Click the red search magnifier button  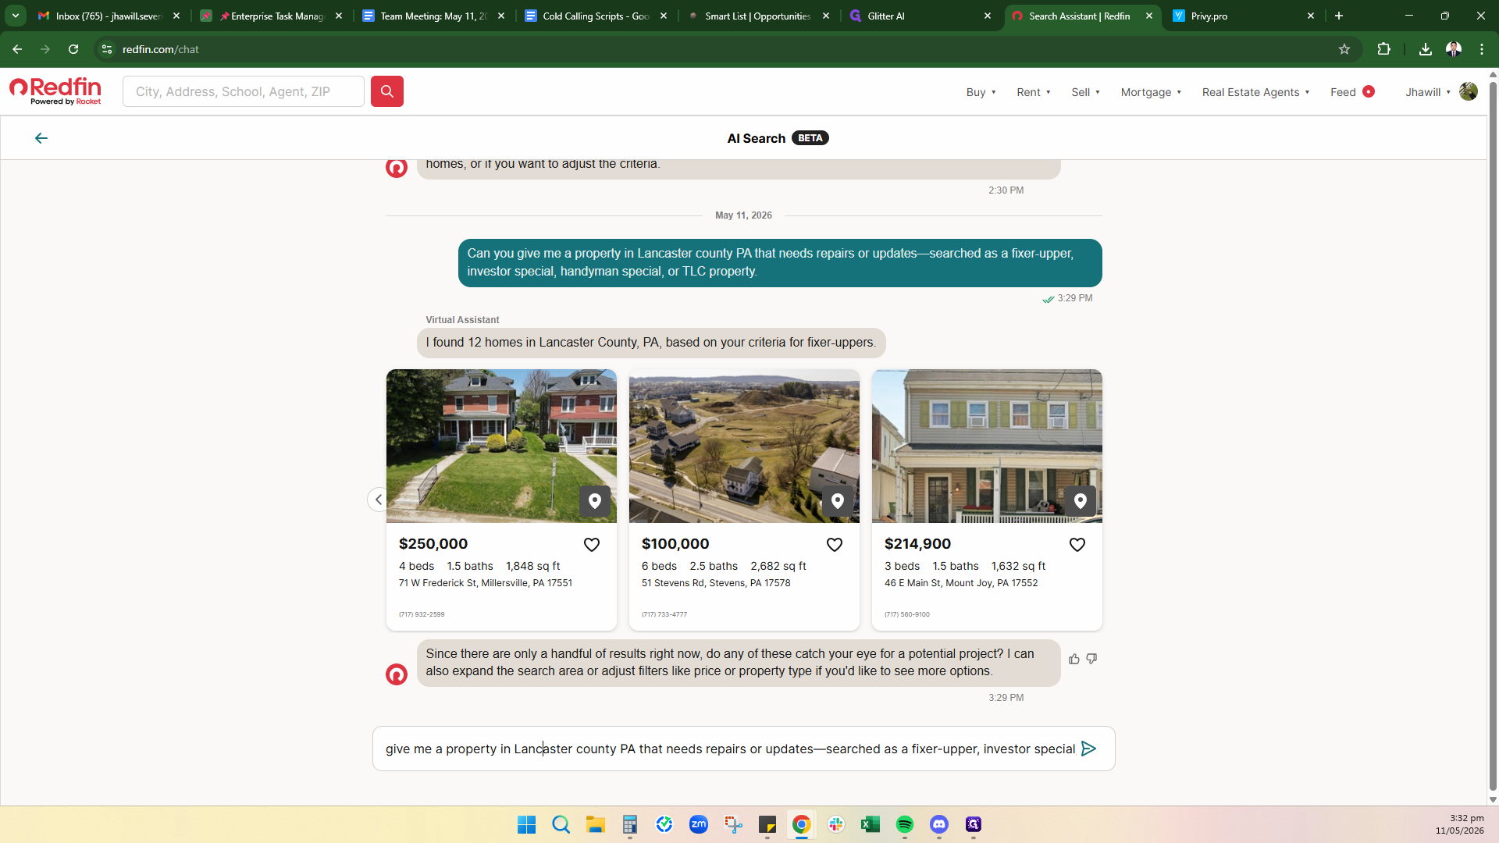(x=386, y=91)
